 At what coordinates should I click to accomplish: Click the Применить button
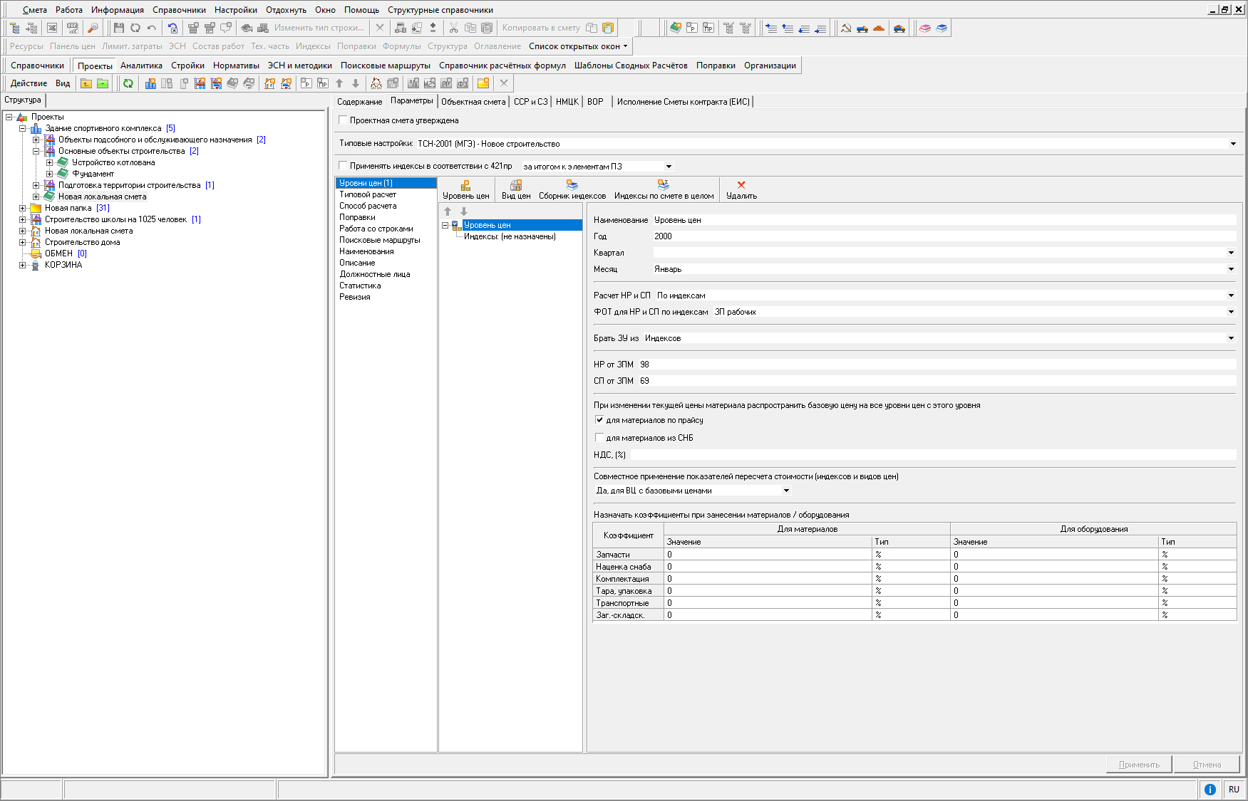[1139, 765]
